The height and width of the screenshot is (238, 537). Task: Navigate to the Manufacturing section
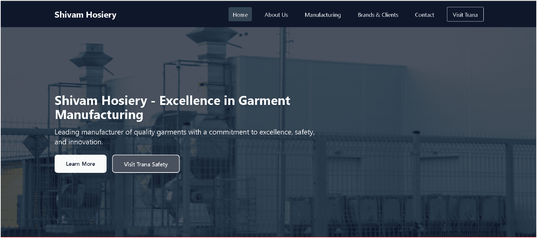[323, 14]
